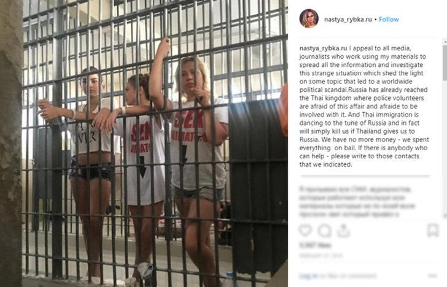This screenshot has width=447, height=287.
Task: Click the scrollbar track below the thumb
Action: pyautogui.click(x=445, y=147)
